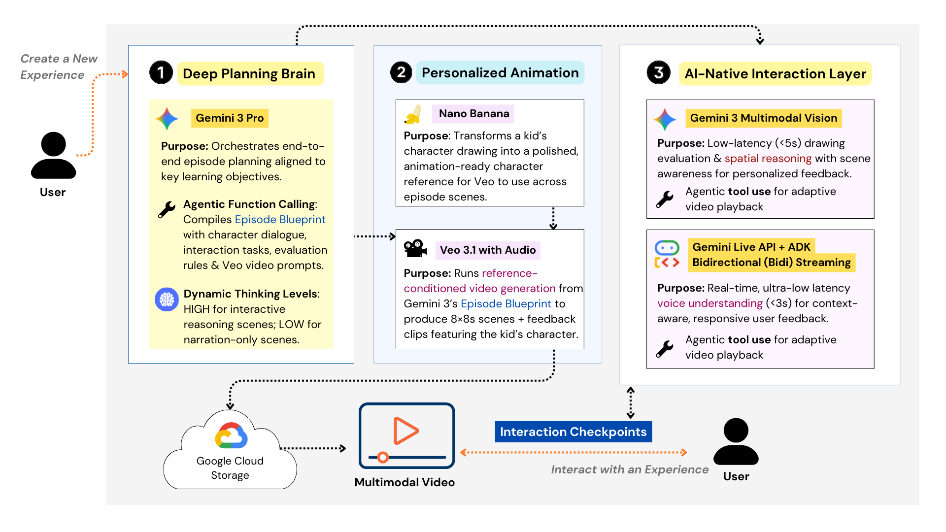946x532 pixels.
Task: Click the numbered circle 2 marker
Action: (400, 72)
